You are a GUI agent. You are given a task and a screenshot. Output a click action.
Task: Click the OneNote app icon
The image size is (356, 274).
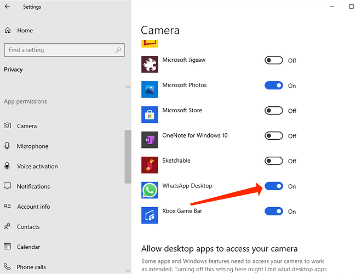pyautogui.click(x=150, y=140)
